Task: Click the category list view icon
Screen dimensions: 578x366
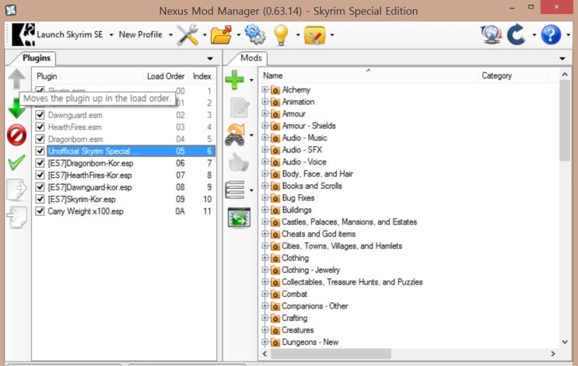Action: [x=235, y=190]
